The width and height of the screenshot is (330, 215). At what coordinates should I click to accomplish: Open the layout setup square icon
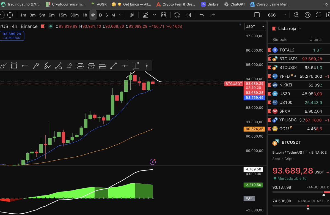coord(257,15)
